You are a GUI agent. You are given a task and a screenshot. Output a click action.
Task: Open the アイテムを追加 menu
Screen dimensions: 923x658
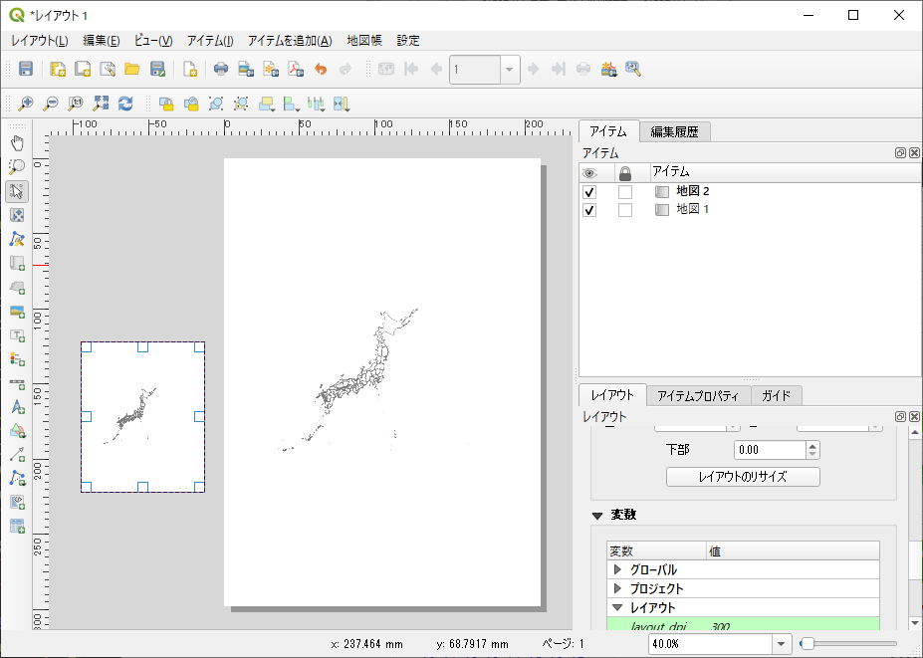(286, 41)
